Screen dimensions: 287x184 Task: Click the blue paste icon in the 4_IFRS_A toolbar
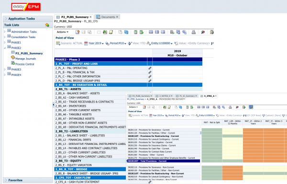tap(180, 107)
